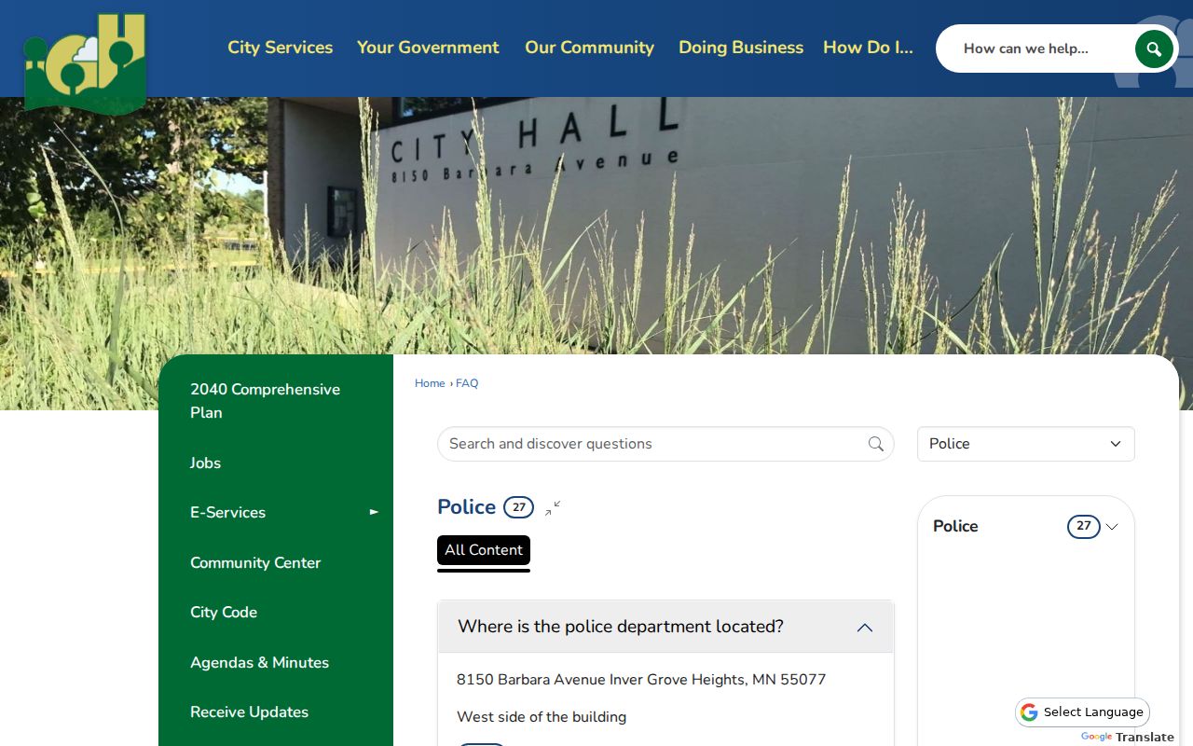Collapse the police department location question
The width and height of the screenshot is (1193, 746).
click(665, 627)
